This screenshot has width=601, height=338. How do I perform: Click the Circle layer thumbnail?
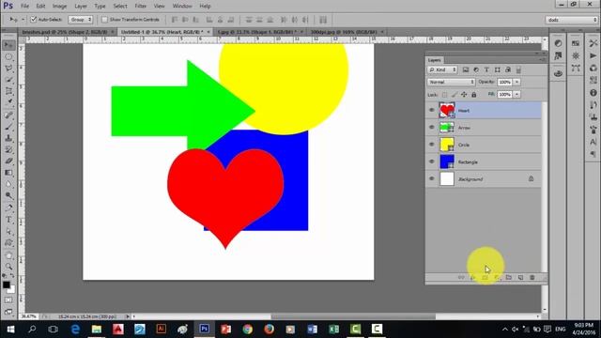click(447, 145)
